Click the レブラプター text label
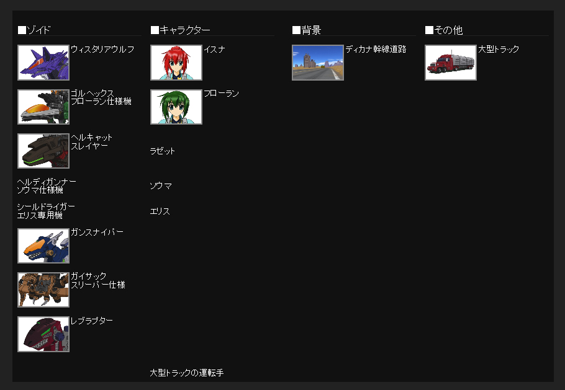 [91, 321]
